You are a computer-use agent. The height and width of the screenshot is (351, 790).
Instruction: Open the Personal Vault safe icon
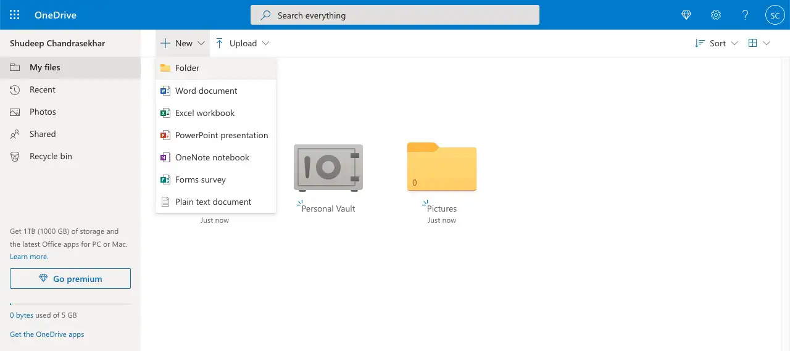[328, 167]
